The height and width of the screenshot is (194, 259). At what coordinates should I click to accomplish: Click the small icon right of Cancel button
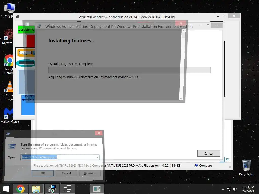[227, 159]
